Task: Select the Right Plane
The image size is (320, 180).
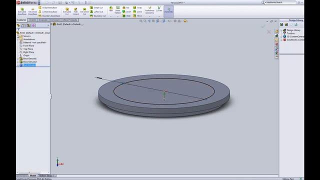Action: pyautogui.click(x=28, y=52)
